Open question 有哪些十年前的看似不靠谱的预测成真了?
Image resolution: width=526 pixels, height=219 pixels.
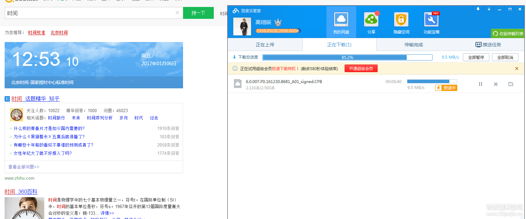tap(54, 145)
